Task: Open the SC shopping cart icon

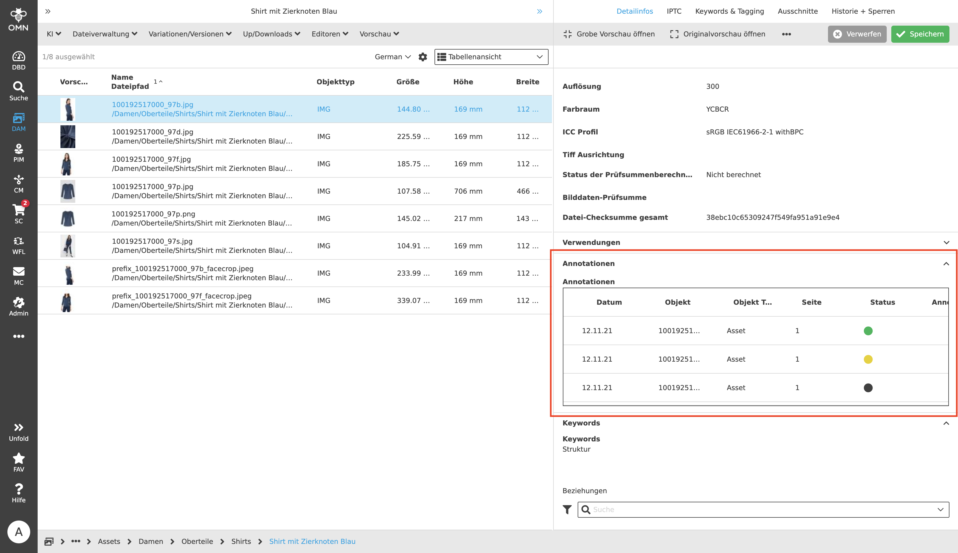Action: (x=19, y=214)
